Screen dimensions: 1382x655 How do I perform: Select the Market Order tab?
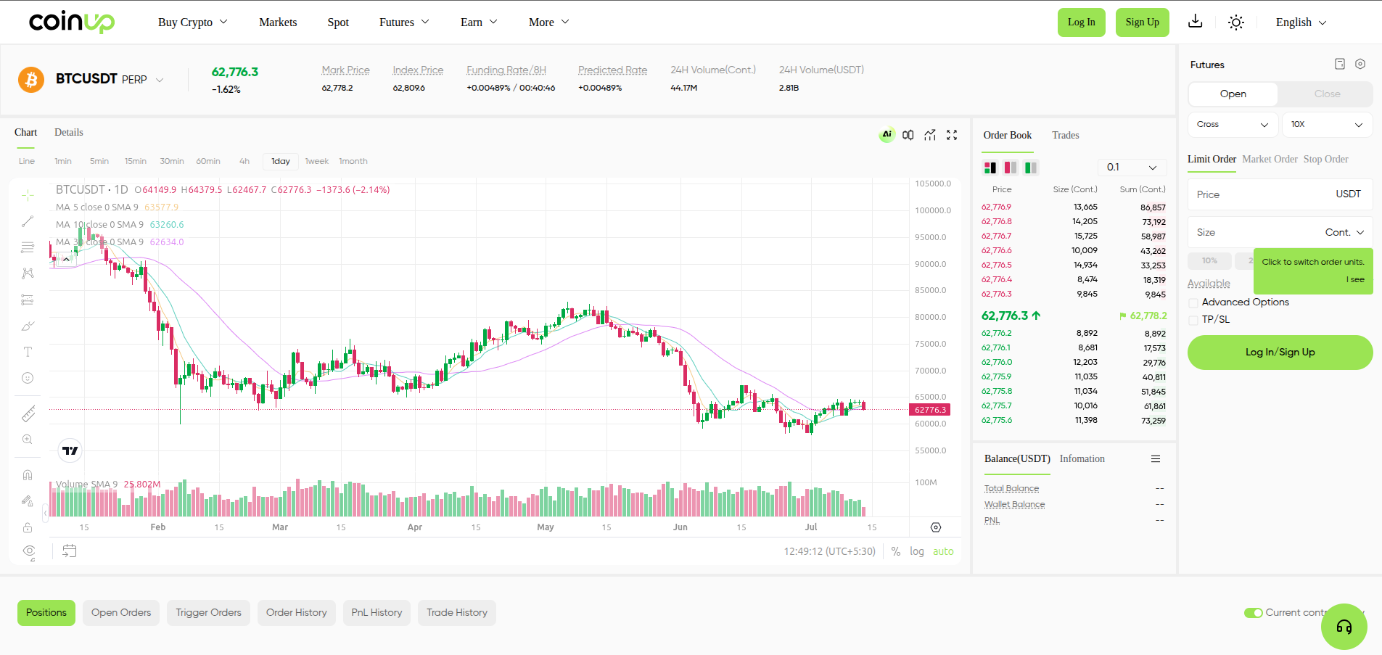(1270, 159)
